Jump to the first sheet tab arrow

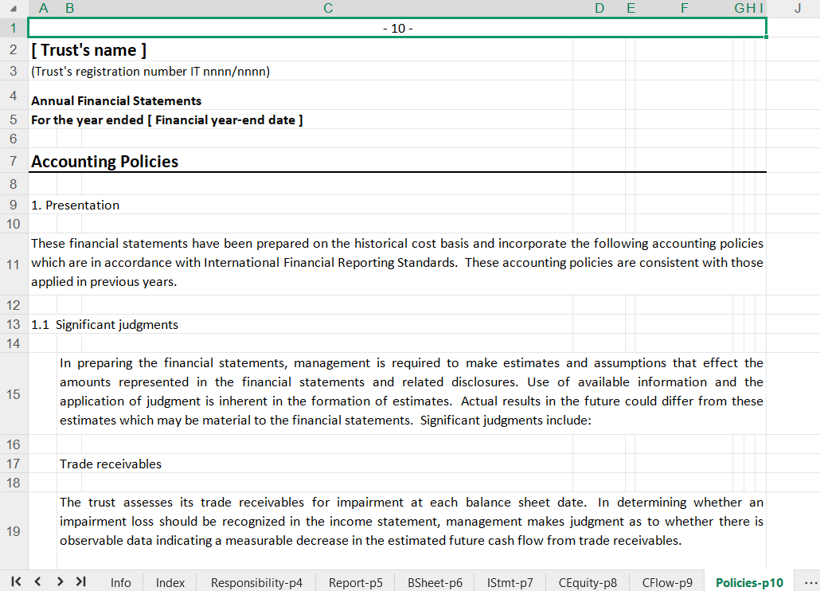point(17,582)
